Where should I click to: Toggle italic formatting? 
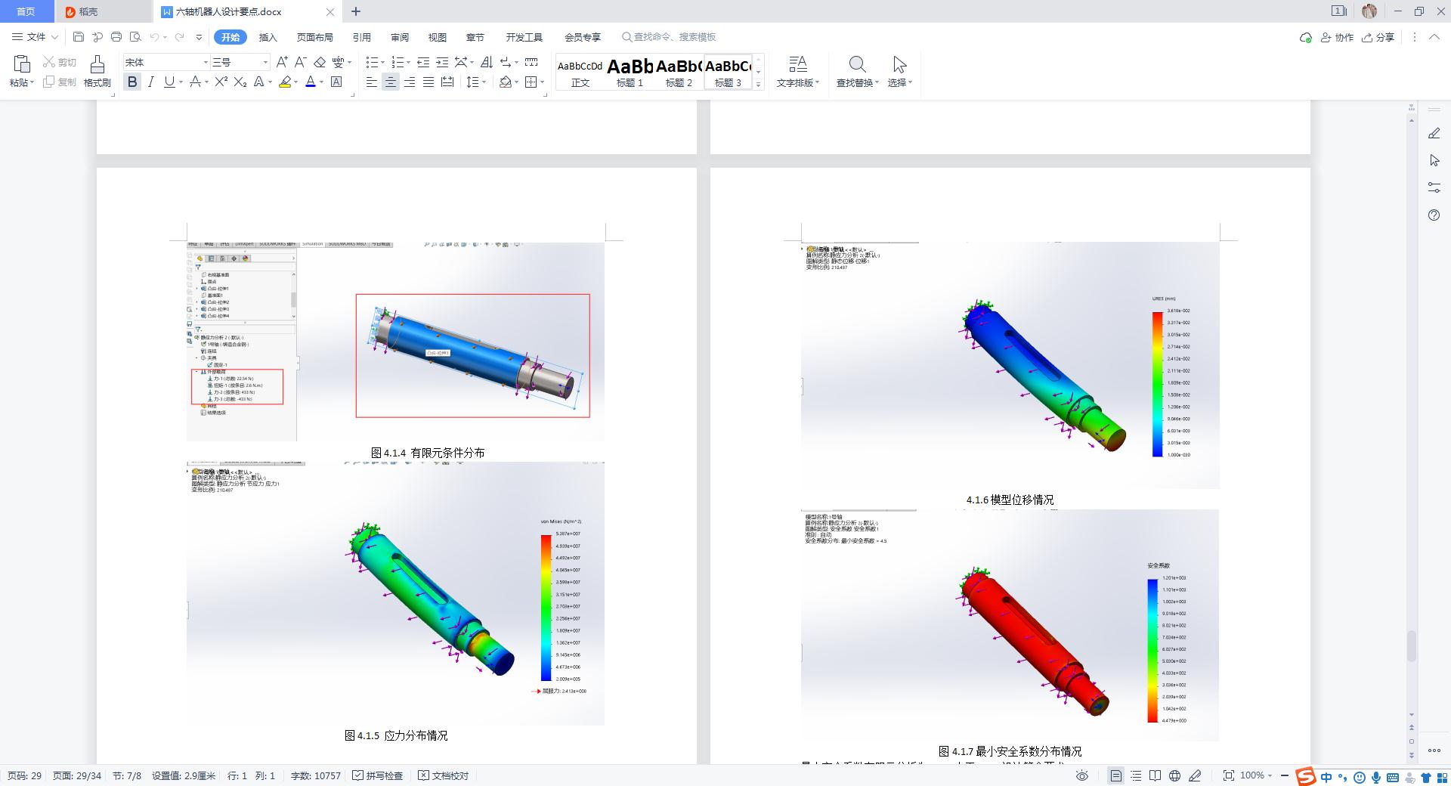(x=151, y=82)
